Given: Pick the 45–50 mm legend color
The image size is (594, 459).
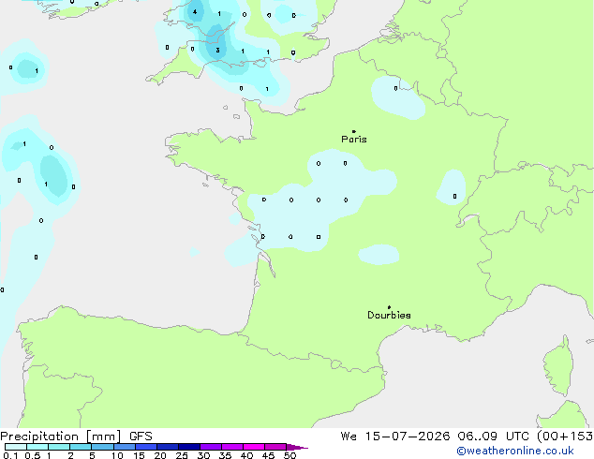Looking at the screenshot, I should coord(275,447).
